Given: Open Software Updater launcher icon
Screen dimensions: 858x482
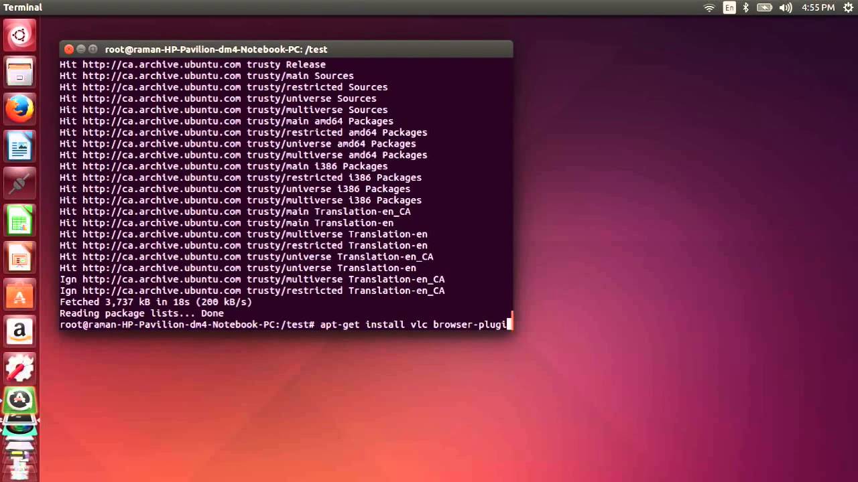Looking at the screenshot, I should click(19, 401).
